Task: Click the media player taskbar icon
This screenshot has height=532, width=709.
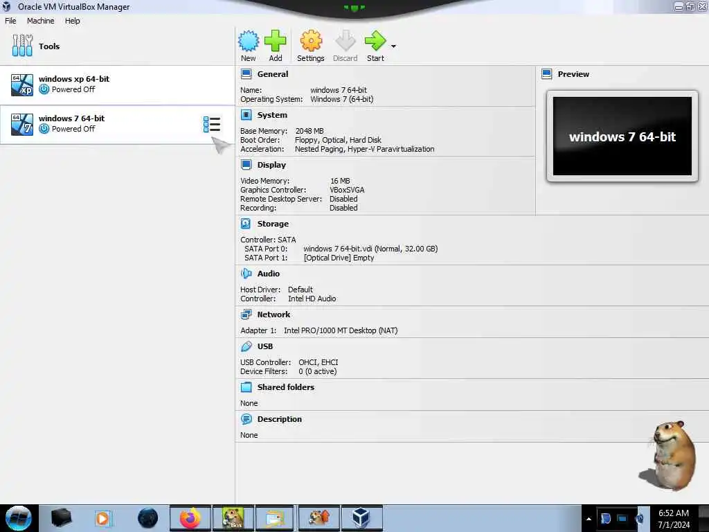Action: 102,518
